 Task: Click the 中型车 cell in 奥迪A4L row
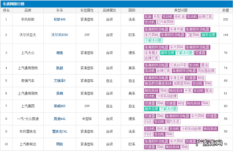point(87,119)
